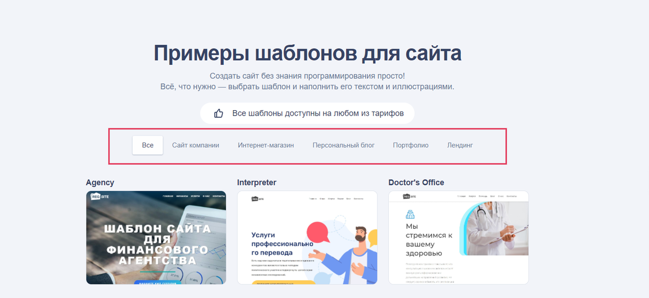Filter templates by "Персональный блог"

tap(343, 145)
